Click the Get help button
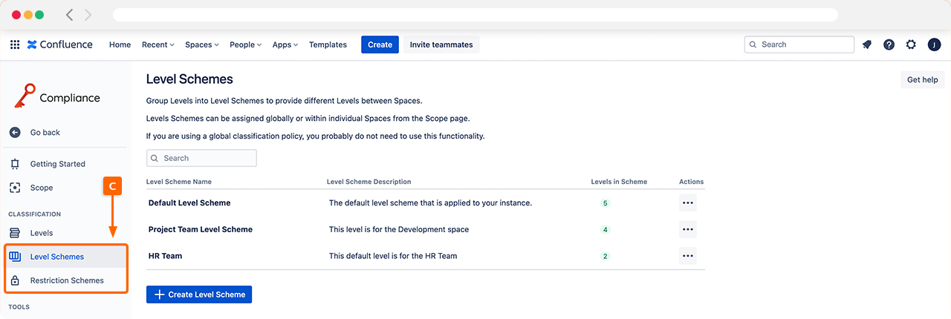Screen dimensions: 951x319 tap(922, 80)
